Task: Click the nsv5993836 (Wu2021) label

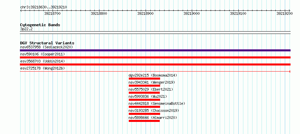Action: click(x=148, y=96)
